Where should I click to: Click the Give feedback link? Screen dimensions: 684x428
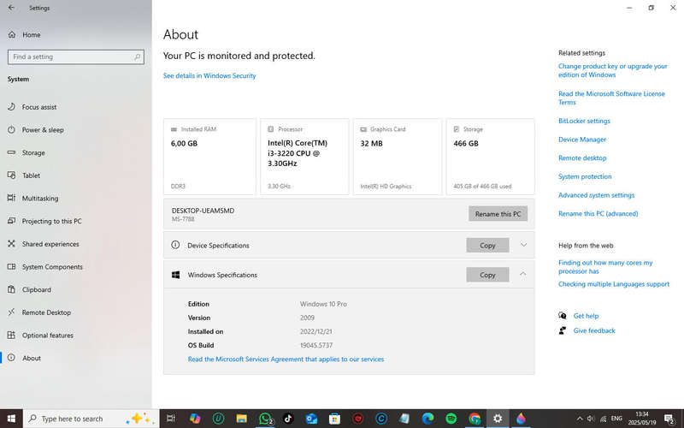pyautogui.click(x=594, y=330)
